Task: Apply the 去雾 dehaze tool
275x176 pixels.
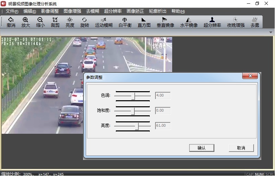Action: [255, 22]
